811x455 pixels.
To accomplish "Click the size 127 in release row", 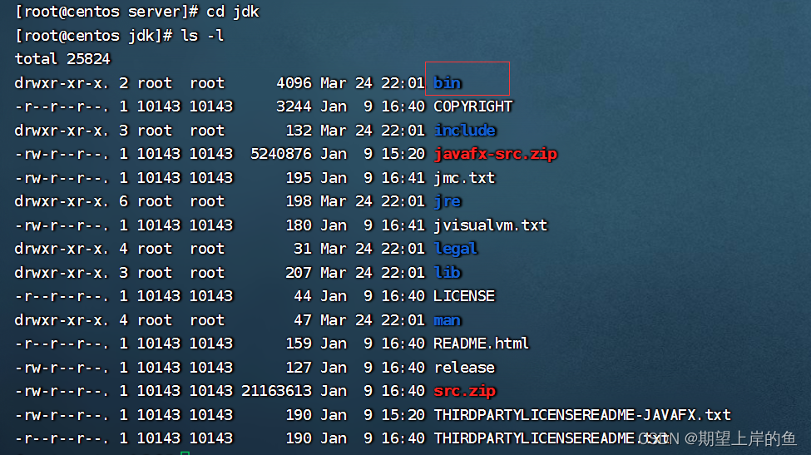I will [299, 368].
